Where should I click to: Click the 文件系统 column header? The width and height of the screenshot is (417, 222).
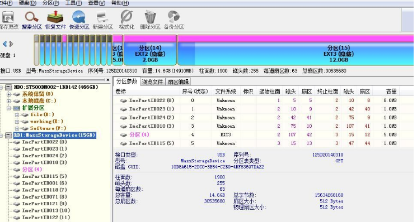click(x=226, y=91)
